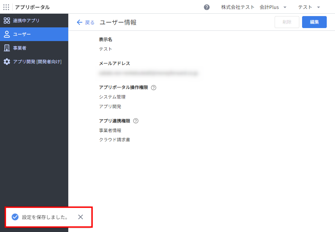Dismiss the 設定を保存しました notification
Screen dimensions: 335x232
pyautogui.click(x=81, y=217)
